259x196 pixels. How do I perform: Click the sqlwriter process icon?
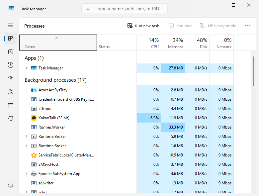pyautogui.click(x=34, y=183)
